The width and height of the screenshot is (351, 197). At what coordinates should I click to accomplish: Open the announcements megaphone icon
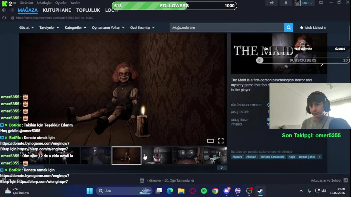[x=271, y=3]
